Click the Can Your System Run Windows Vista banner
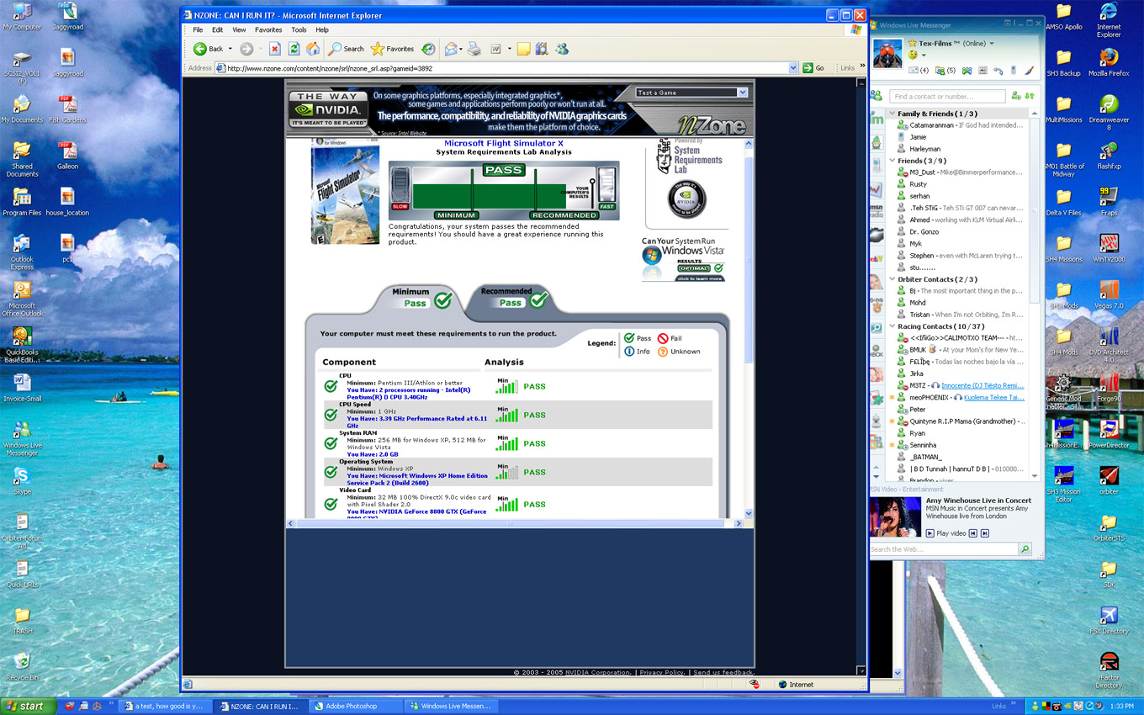Screen dimensions: 1144x715 pos(683,259)
